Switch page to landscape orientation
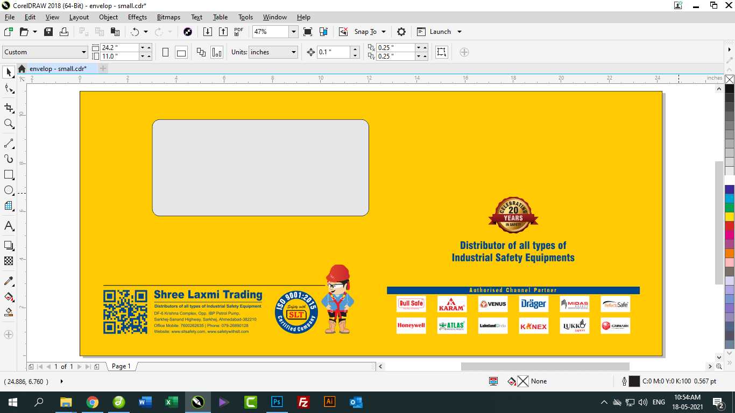Screen dimensions: 735x413 (181, 52)
